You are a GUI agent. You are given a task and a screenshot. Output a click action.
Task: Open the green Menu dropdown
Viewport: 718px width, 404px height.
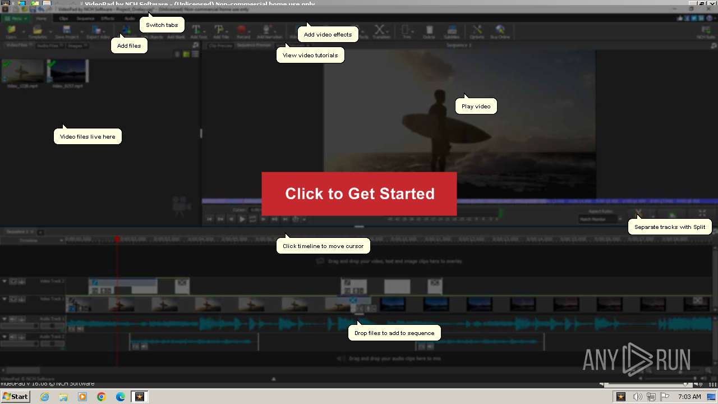pos(15,19)
